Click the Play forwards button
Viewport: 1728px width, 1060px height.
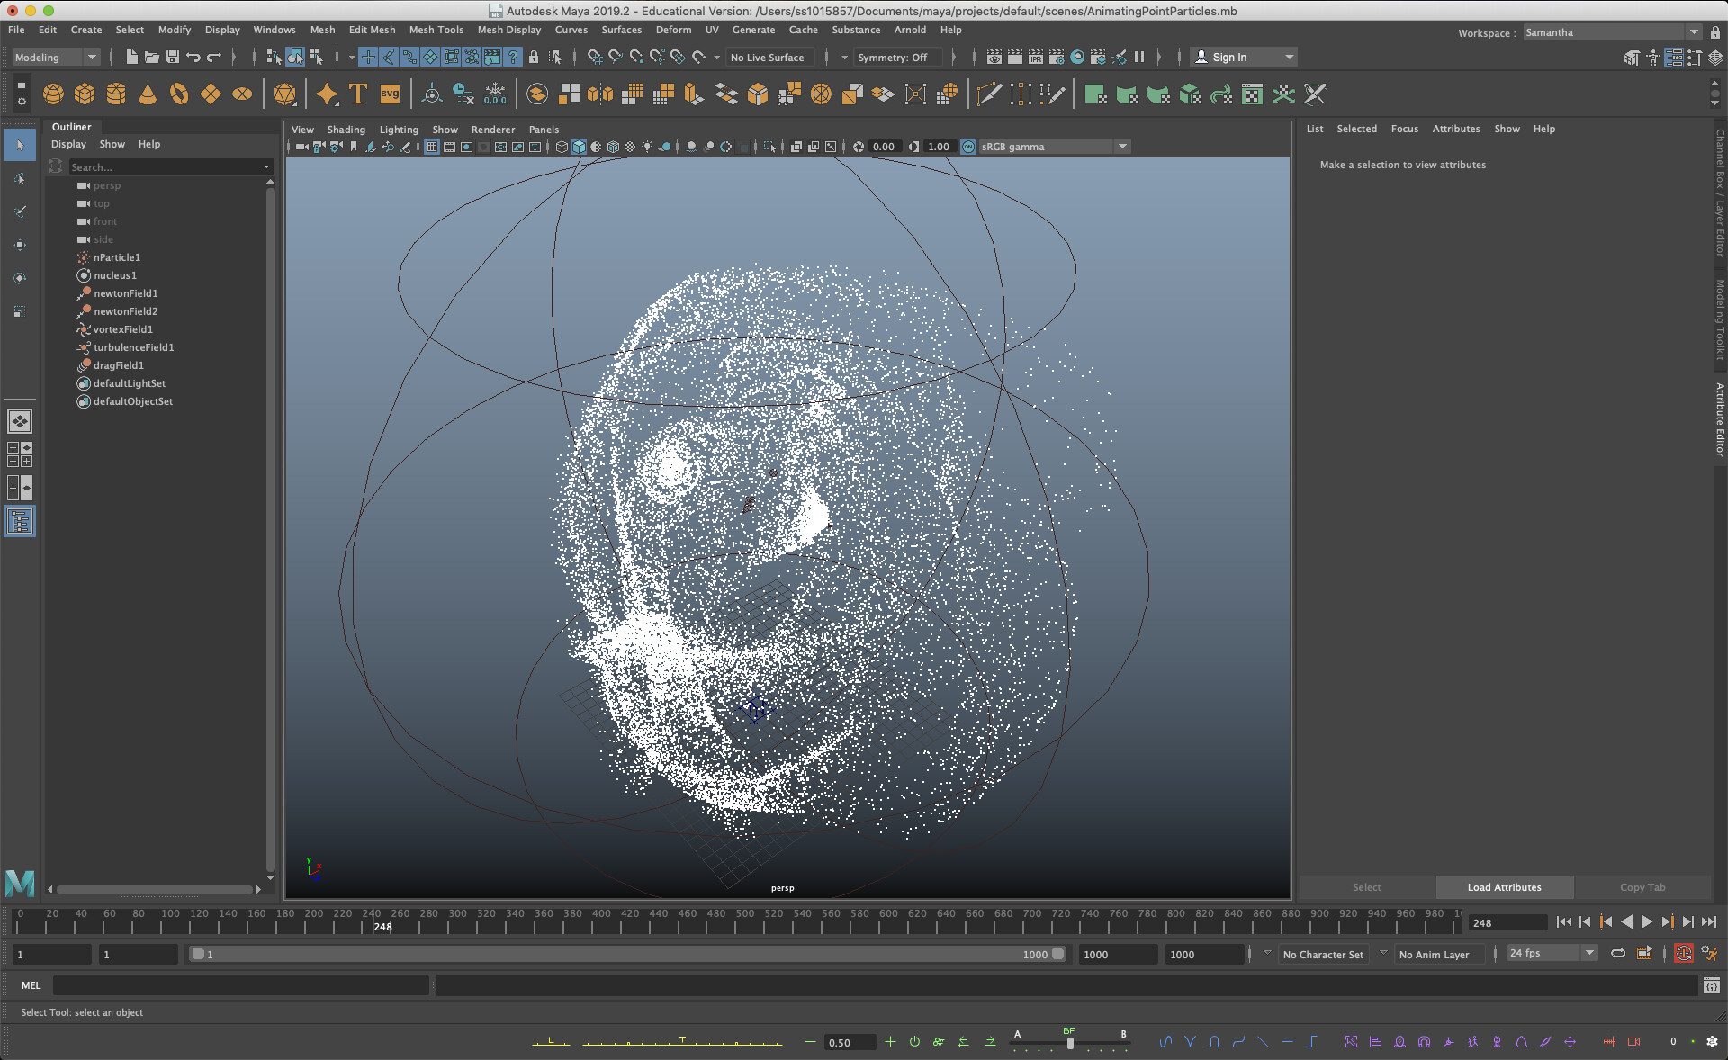(1647, 922)
